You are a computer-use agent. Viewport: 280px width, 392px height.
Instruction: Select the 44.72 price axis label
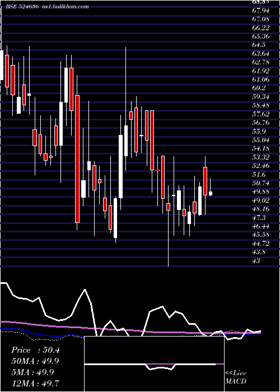click(261, 244)
